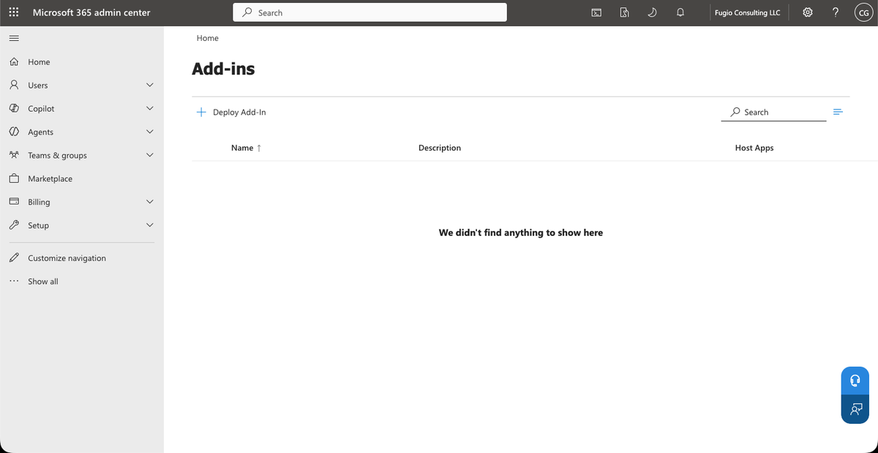The height and width of the screenshot is (453, 878).
Task: Click Fugio Consulting LLC organization name
Action: pos(747,12)
